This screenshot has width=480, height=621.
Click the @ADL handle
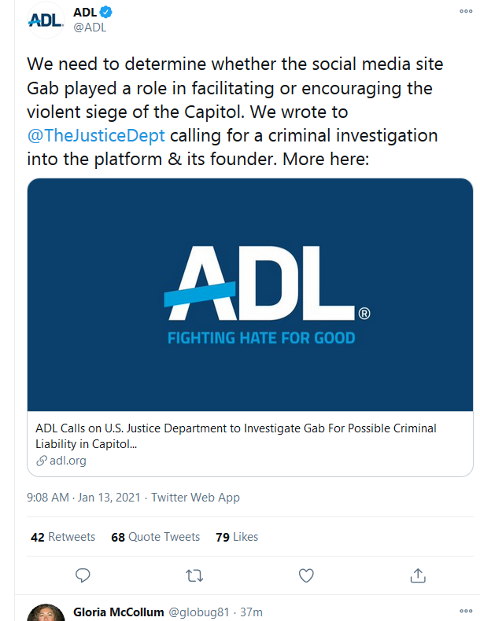click(x=89, y=28)
